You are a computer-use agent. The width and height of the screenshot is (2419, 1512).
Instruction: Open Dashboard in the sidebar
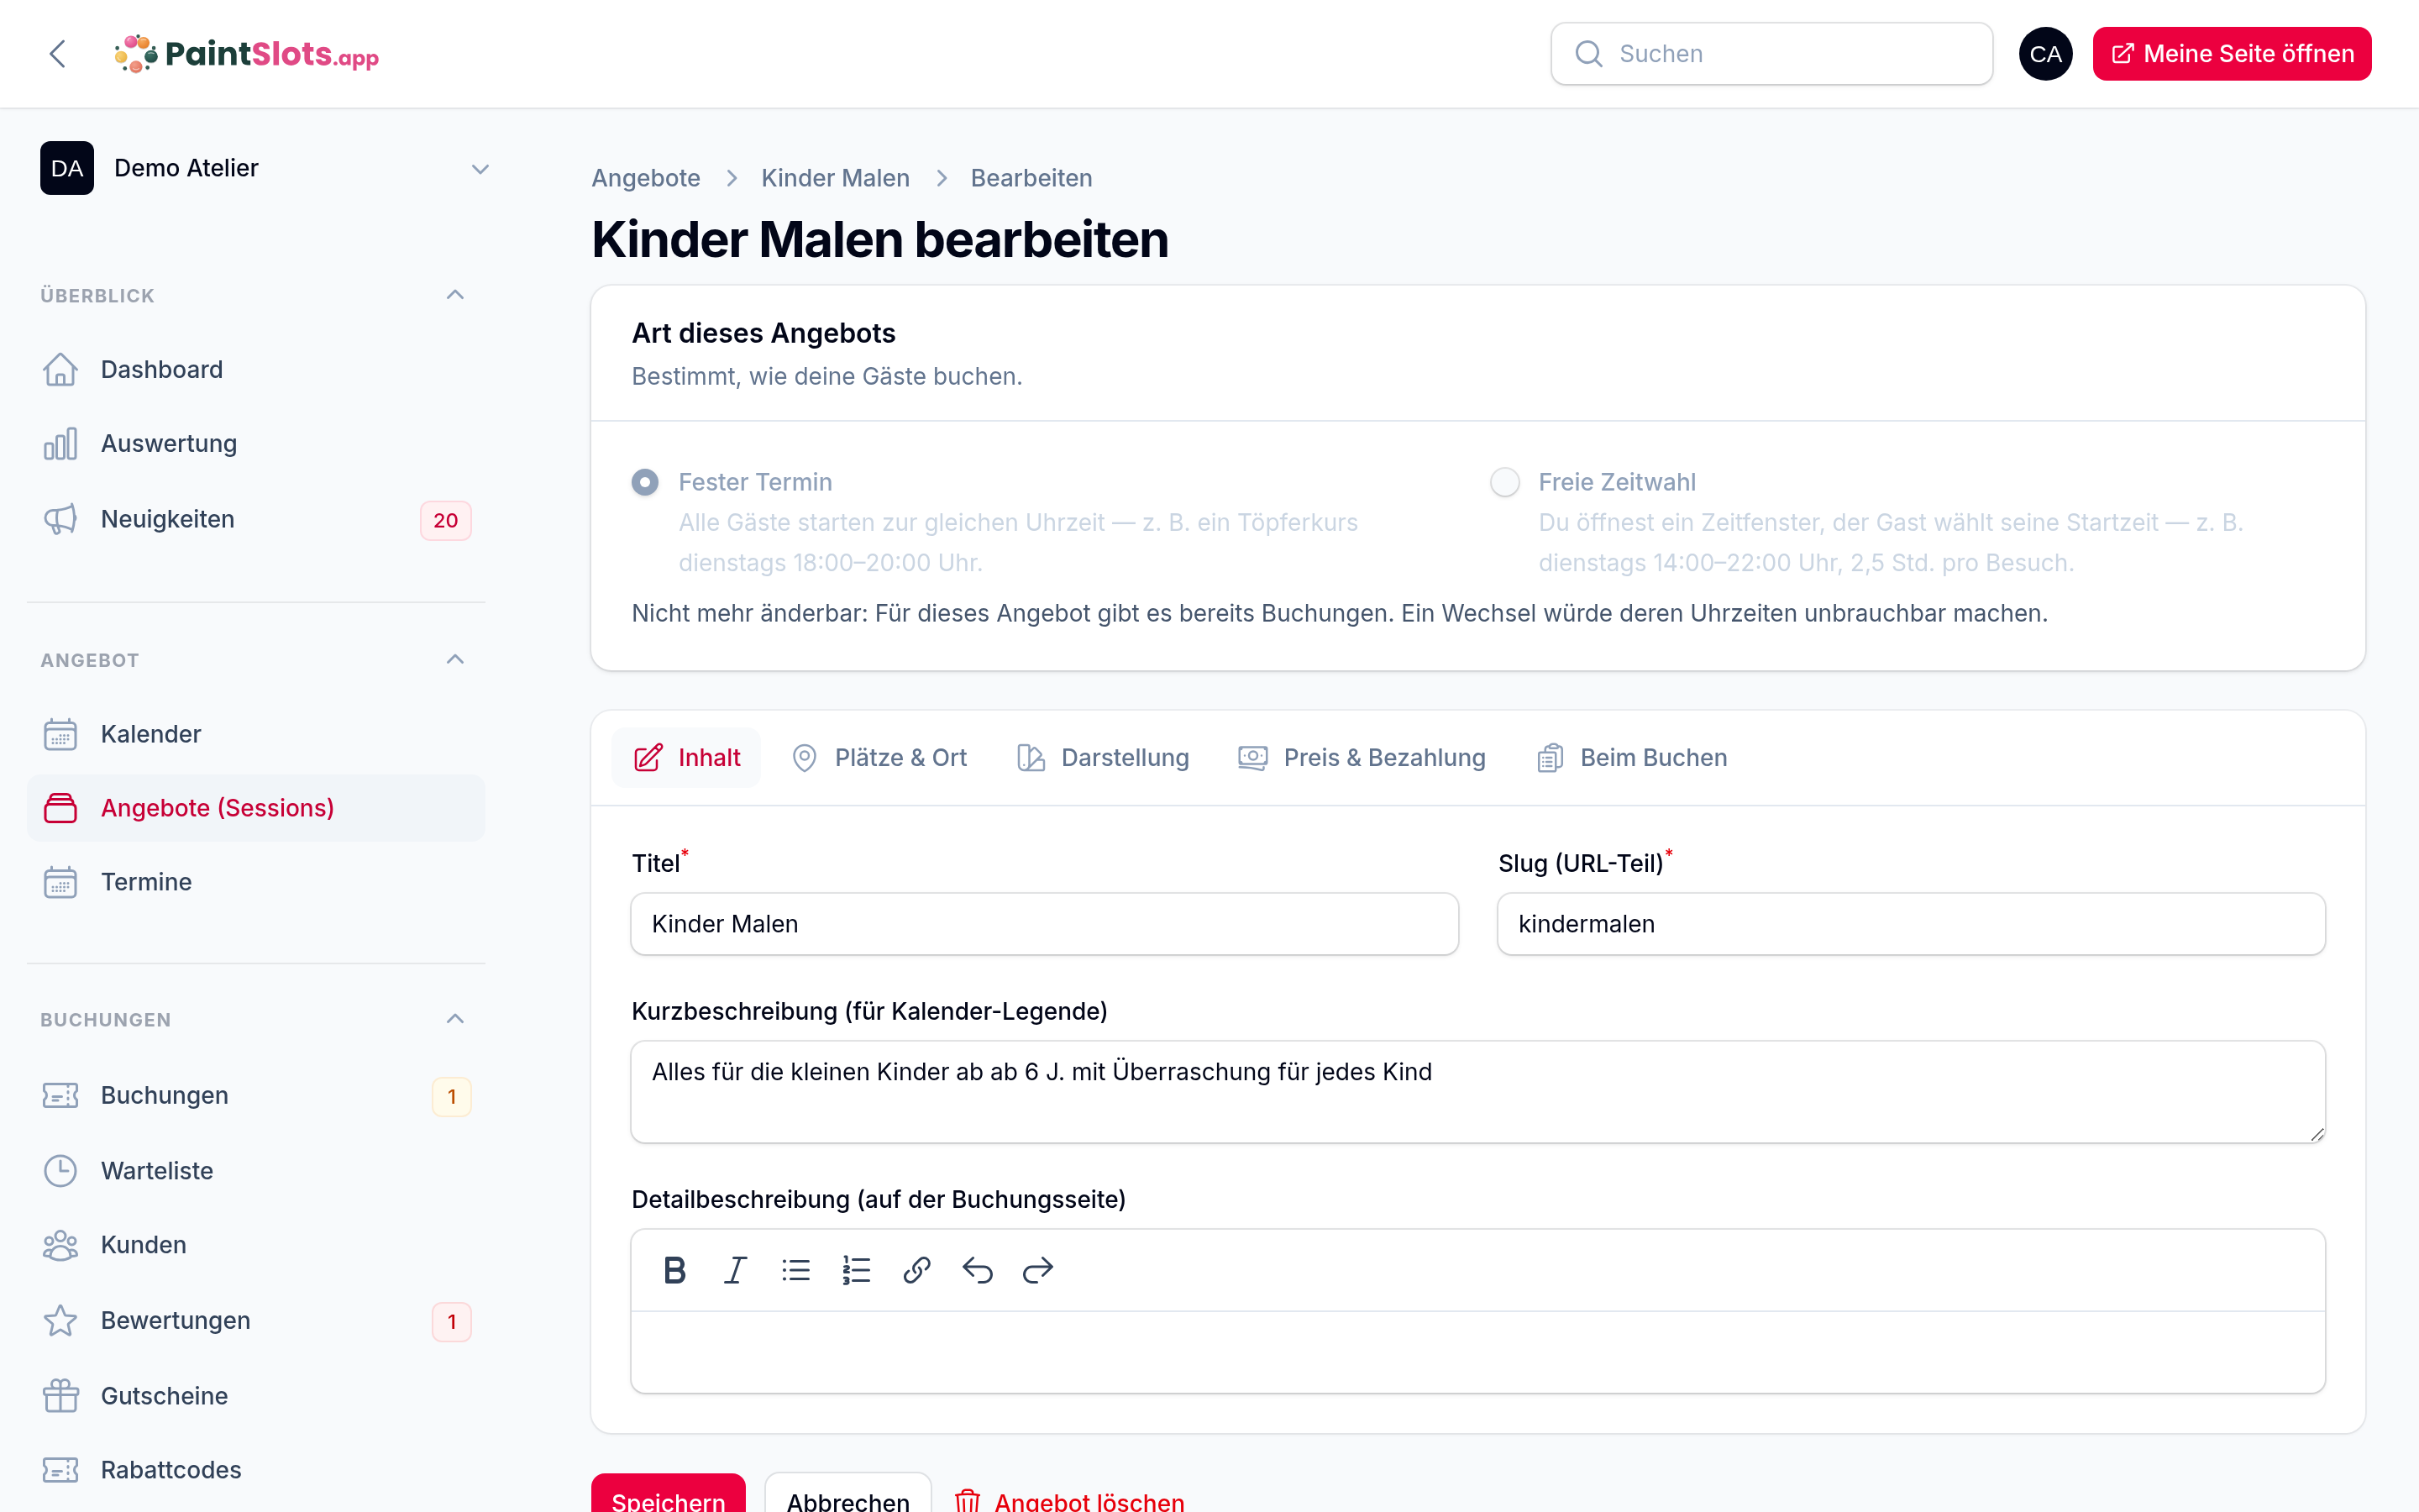pyautogui.click(x=256, y=370)
